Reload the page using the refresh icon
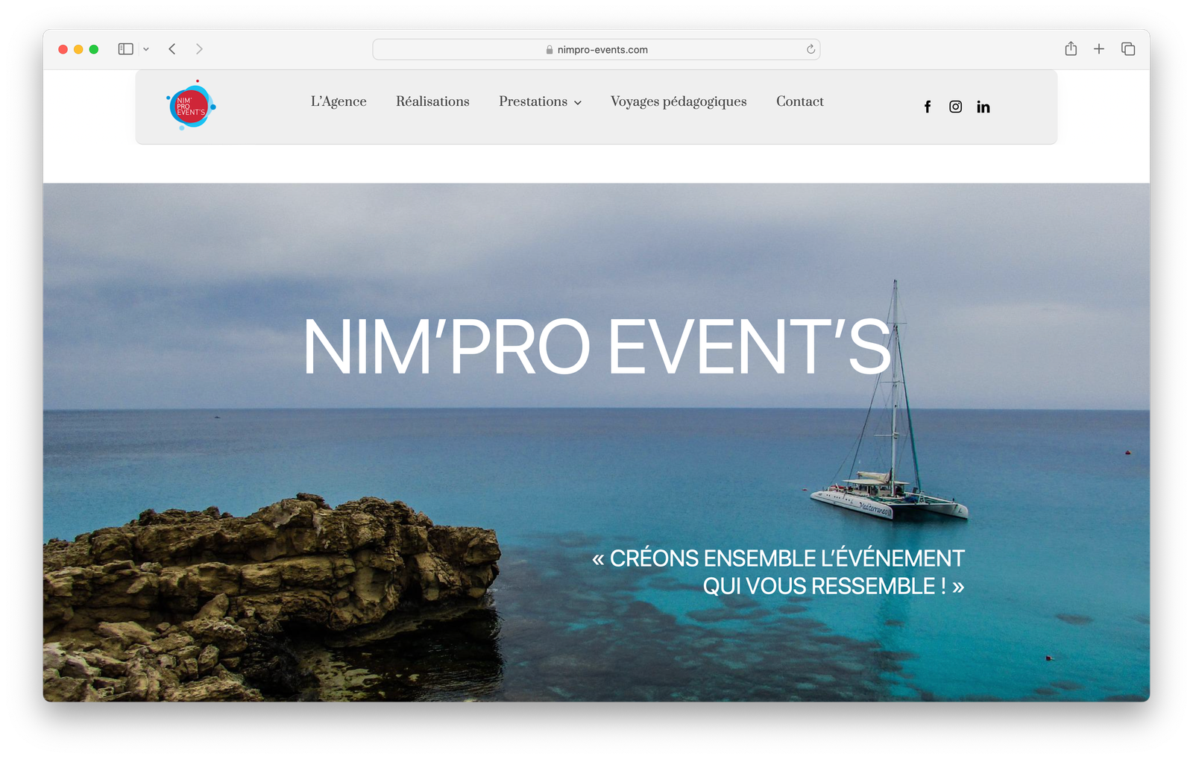The height and width of the screenshot is (759, 1193). point(810,49)
